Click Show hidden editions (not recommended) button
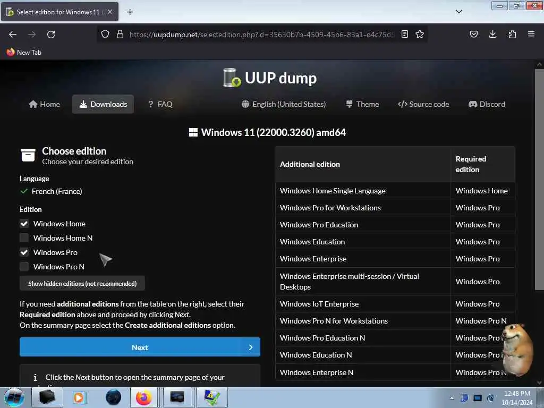The width and height of the screenshot is (544, 408). coord(82,284)
